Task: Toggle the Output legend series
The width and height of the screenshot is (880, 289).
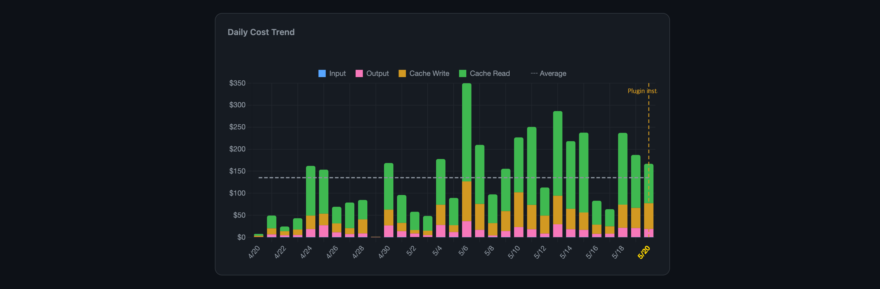Action: 372,73
